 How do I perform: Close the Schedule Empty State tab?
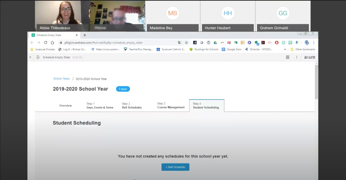point(77,35)
